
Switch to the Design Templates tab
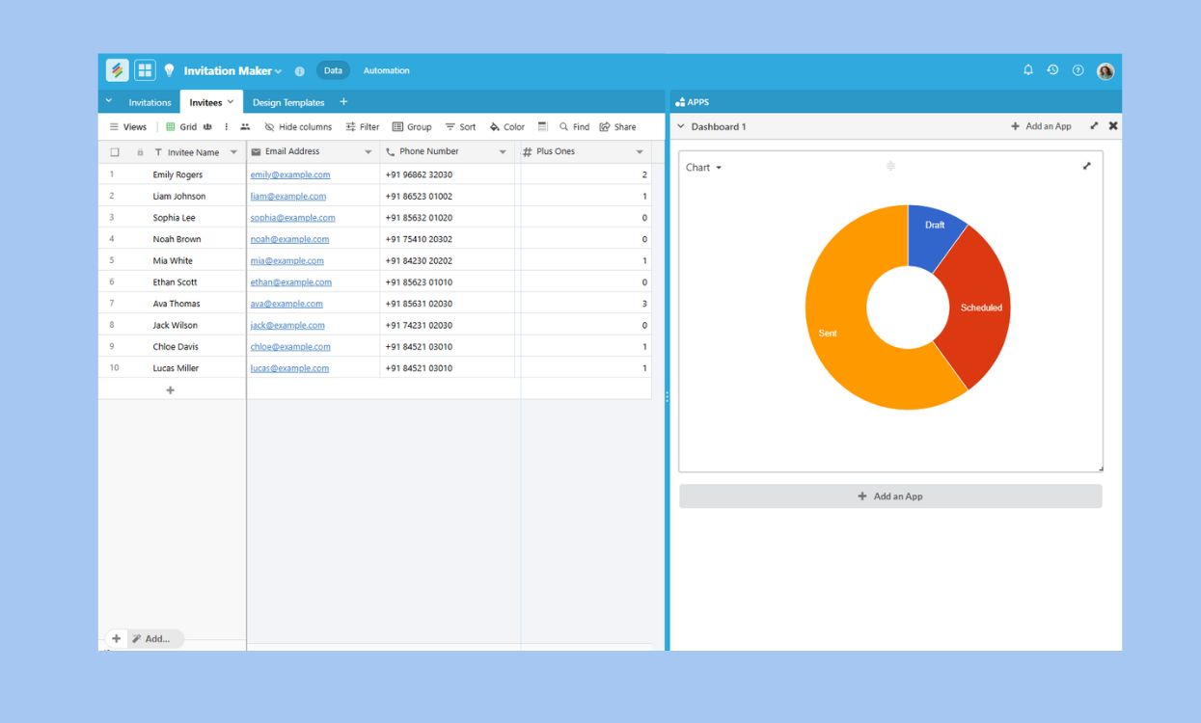288,103
